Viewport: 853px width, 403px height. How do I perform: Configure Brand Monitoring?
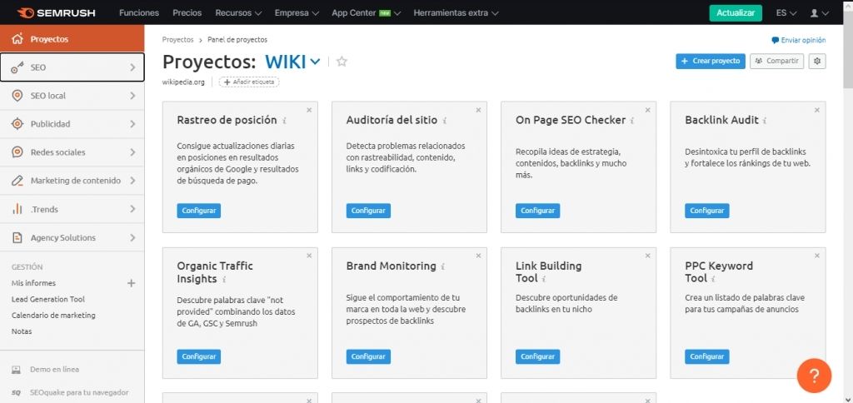[368, 356]
